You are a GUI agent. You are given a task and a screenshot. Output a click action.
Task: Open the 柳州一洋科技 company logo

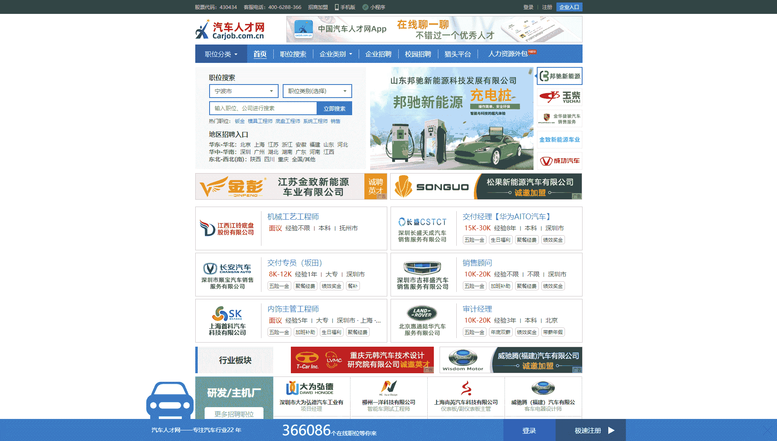click(x=388, y=388)
